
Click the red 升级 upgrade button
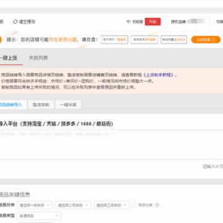coord(152,22)
